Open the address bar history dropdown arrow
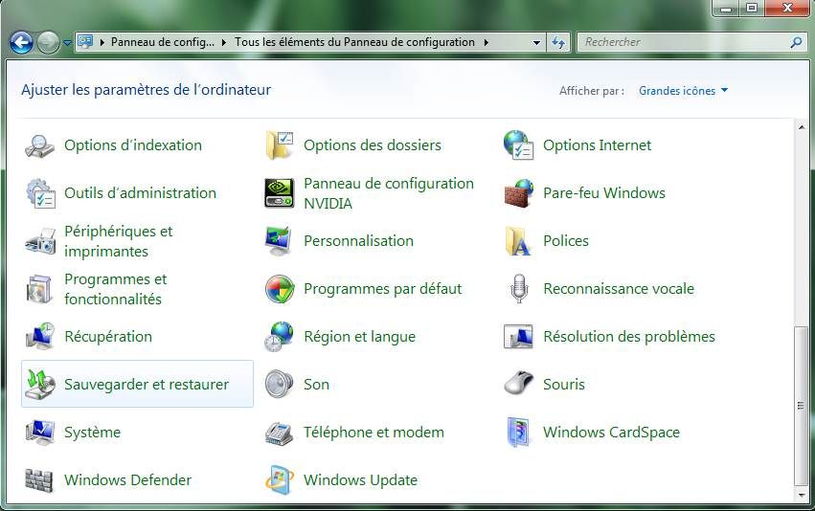This screenshot has width=815, height=511. [x=537, y=42]
